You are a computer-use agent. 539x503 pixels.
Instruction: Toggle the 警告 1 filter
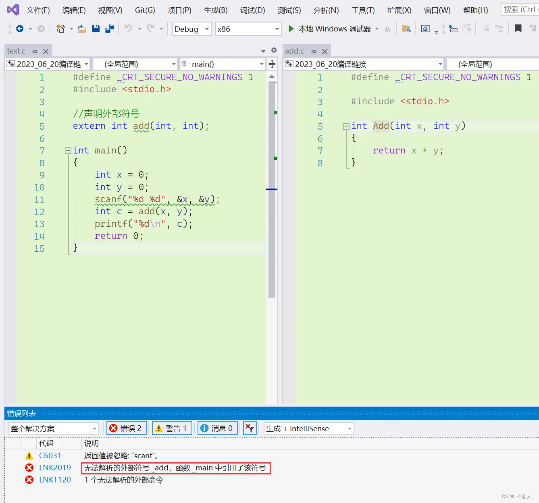172,428
